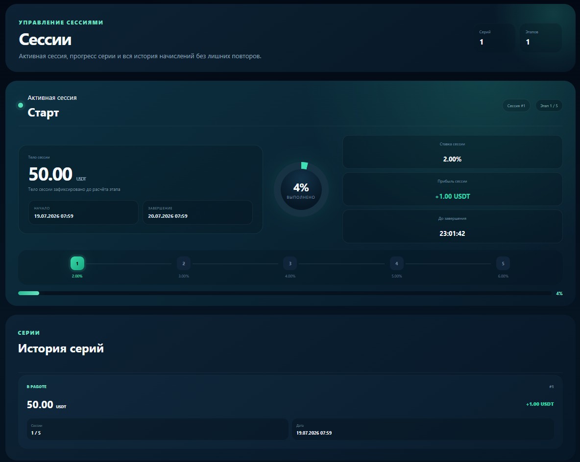Open the Серий counter card
The width and height of the screenshot is (580, 462).
495,38
